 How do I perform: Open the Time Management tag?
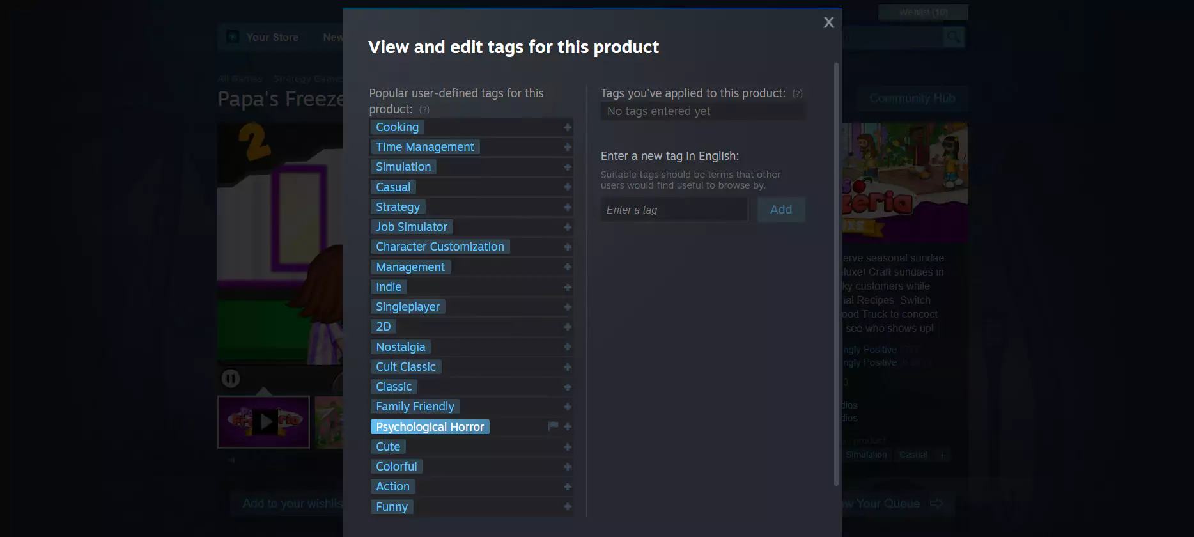(424, 147)
